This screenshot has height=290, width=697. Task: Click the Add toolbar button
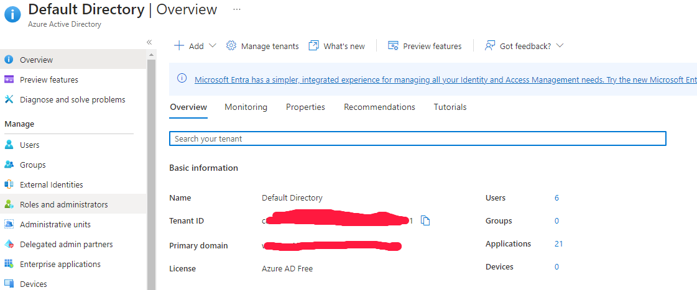195,46
